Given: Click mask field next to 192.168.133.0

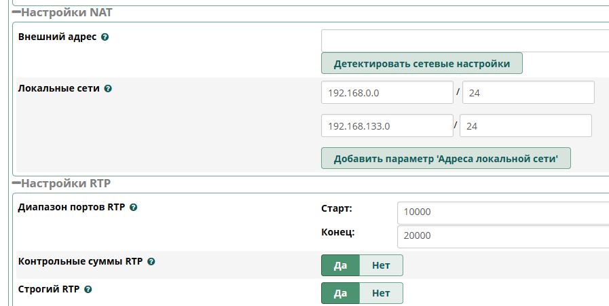Looking at the screenshot, I should [x=525, y=126].
